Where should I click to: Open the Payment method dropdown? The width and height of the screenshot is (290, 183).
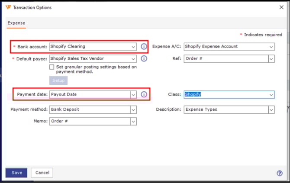tap(133, 109)
